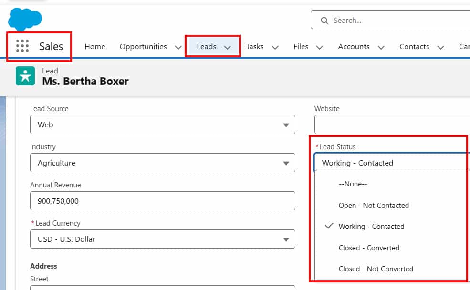Screen dimensions: 470x290
Task: Open the Lead Currency dropdown
Action: click(x=287, y=239)
